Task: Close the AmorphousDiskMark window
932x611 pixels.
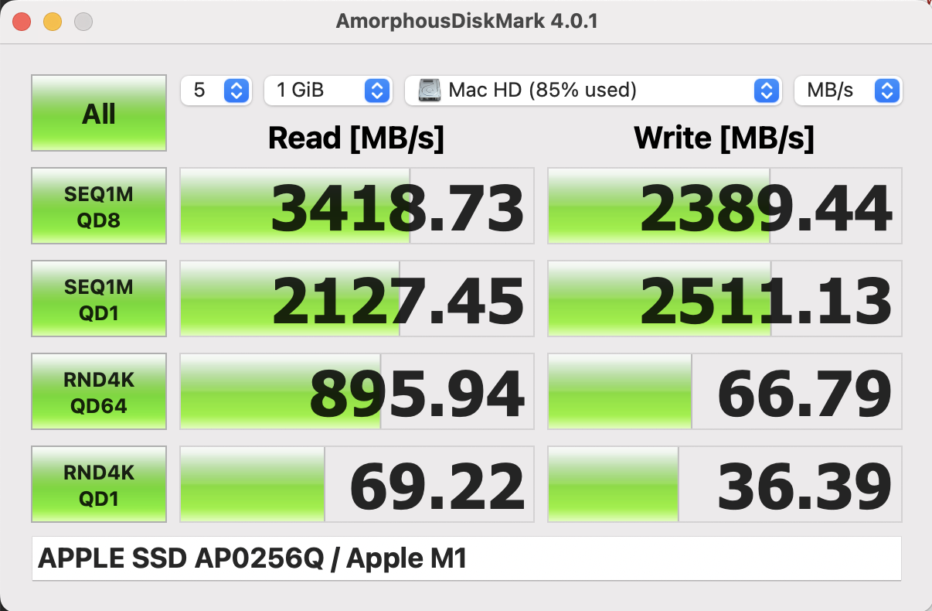Action: click(x=22, y=22)
